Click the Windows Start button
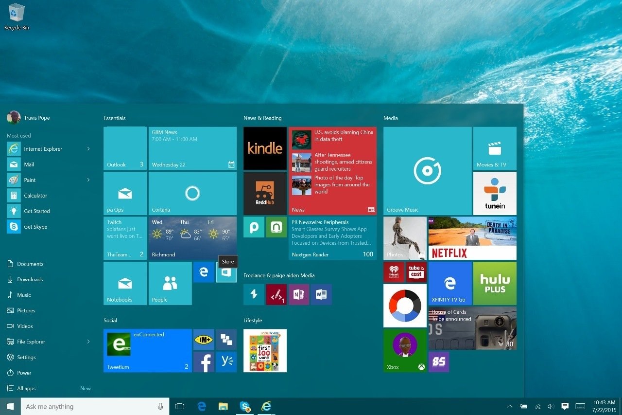This screenshot has height=415, width=622. coord(10,406)
